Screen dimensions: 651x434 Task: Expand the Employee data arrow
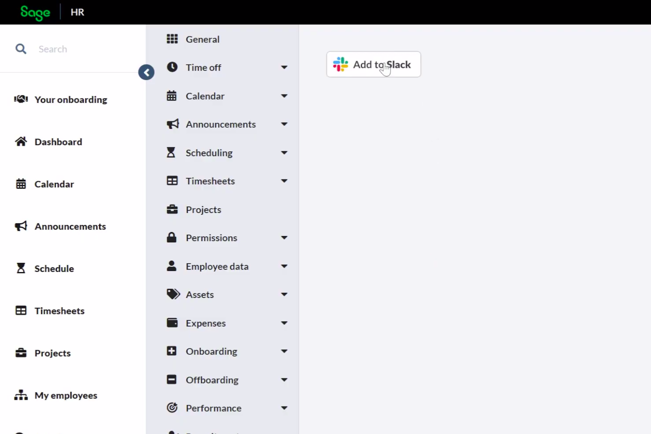(284, 266)
